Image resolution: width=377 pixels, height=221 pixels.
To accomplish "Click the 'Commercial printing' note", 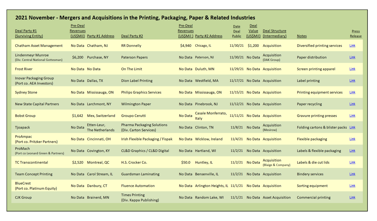I will 314,197.
